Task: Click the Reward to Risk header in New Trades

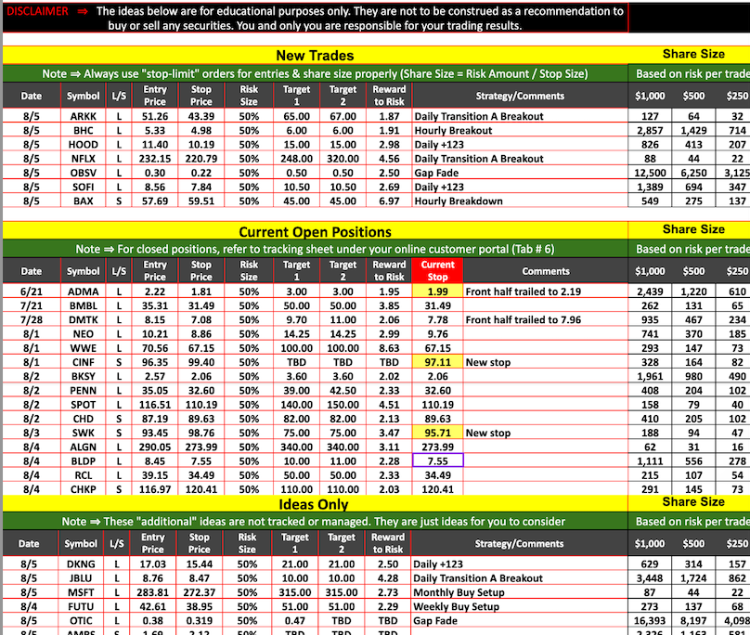Action: [x=389, y=96]
